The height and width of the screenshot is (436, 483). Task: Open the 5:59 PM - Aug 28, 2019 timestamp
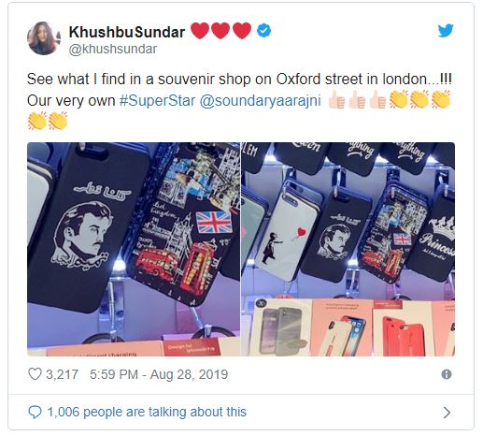click(159, 374)
